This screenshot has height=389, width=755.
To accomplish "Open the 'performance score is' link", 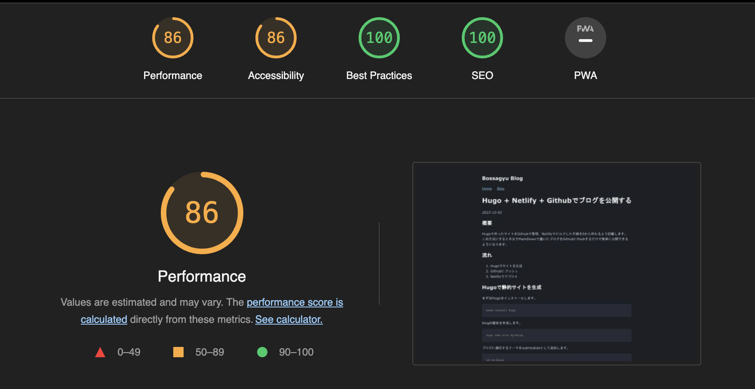I will click(295, 302).
